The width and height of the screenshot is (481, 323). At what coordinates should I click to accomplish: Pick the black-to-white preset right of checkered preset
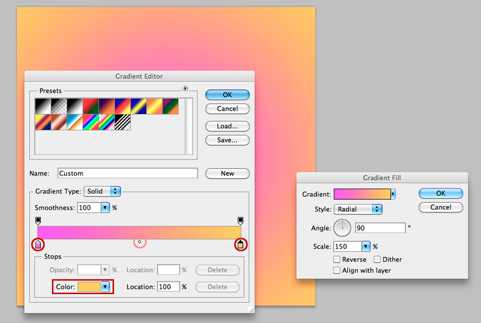coord(75,106)
